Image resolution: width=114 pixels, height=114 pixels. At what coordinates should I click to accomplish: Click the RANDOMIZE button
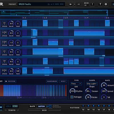click(x=52, y=81)
